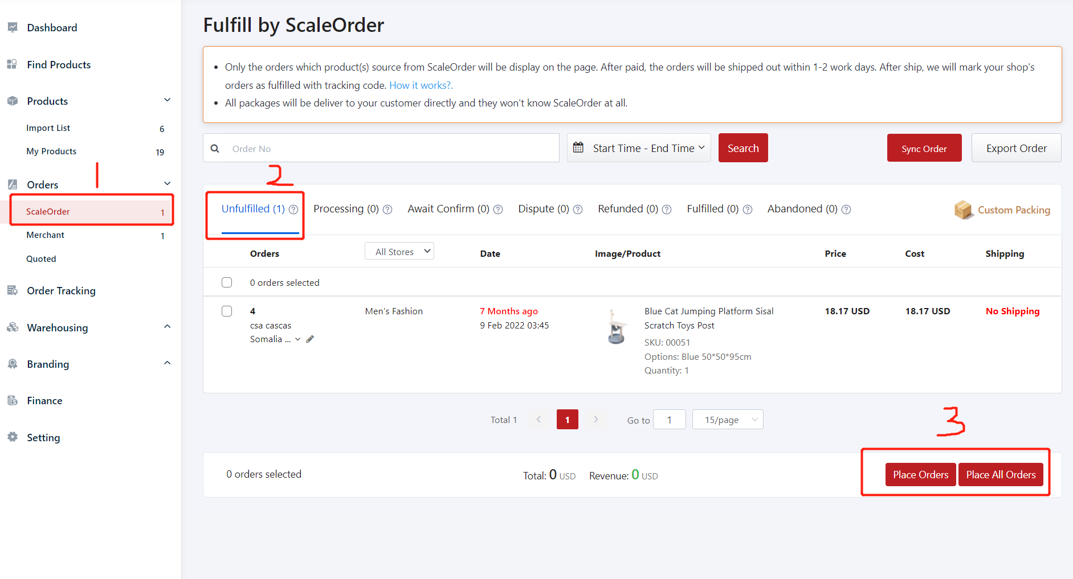
Task: Switch to the Dispute tab
Action: pos(544,209)
